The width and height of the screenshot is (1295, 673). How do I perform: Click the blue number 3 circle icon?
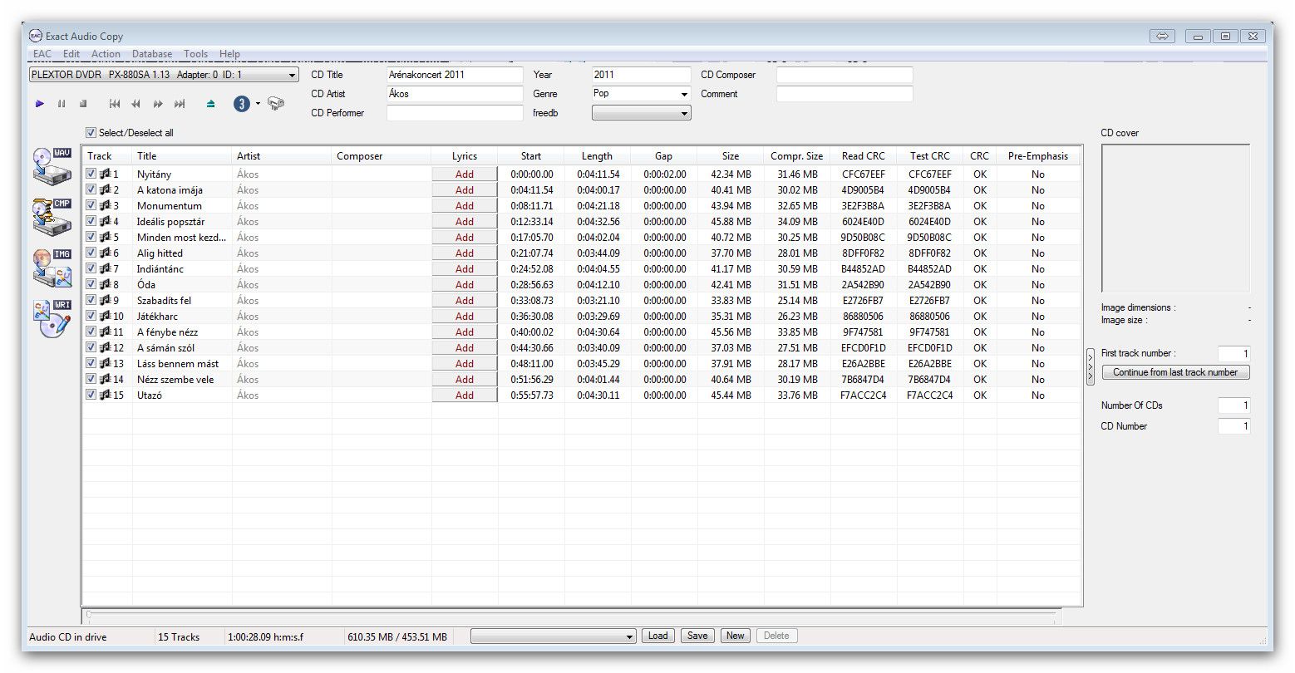pyautogui.click(x=242, y=104)
